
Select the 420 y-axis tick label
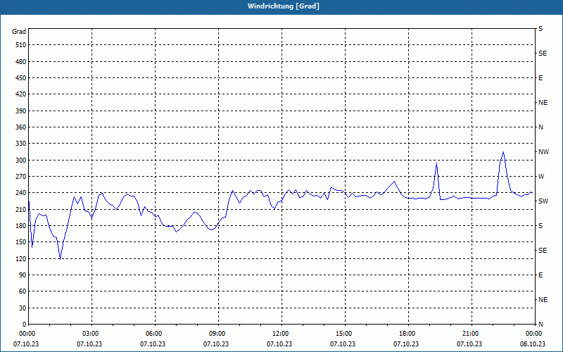tap(21, 94)
